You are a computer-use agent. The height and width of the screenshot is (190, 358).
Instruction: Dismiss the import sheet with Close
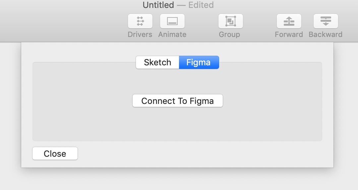(55, 154)
